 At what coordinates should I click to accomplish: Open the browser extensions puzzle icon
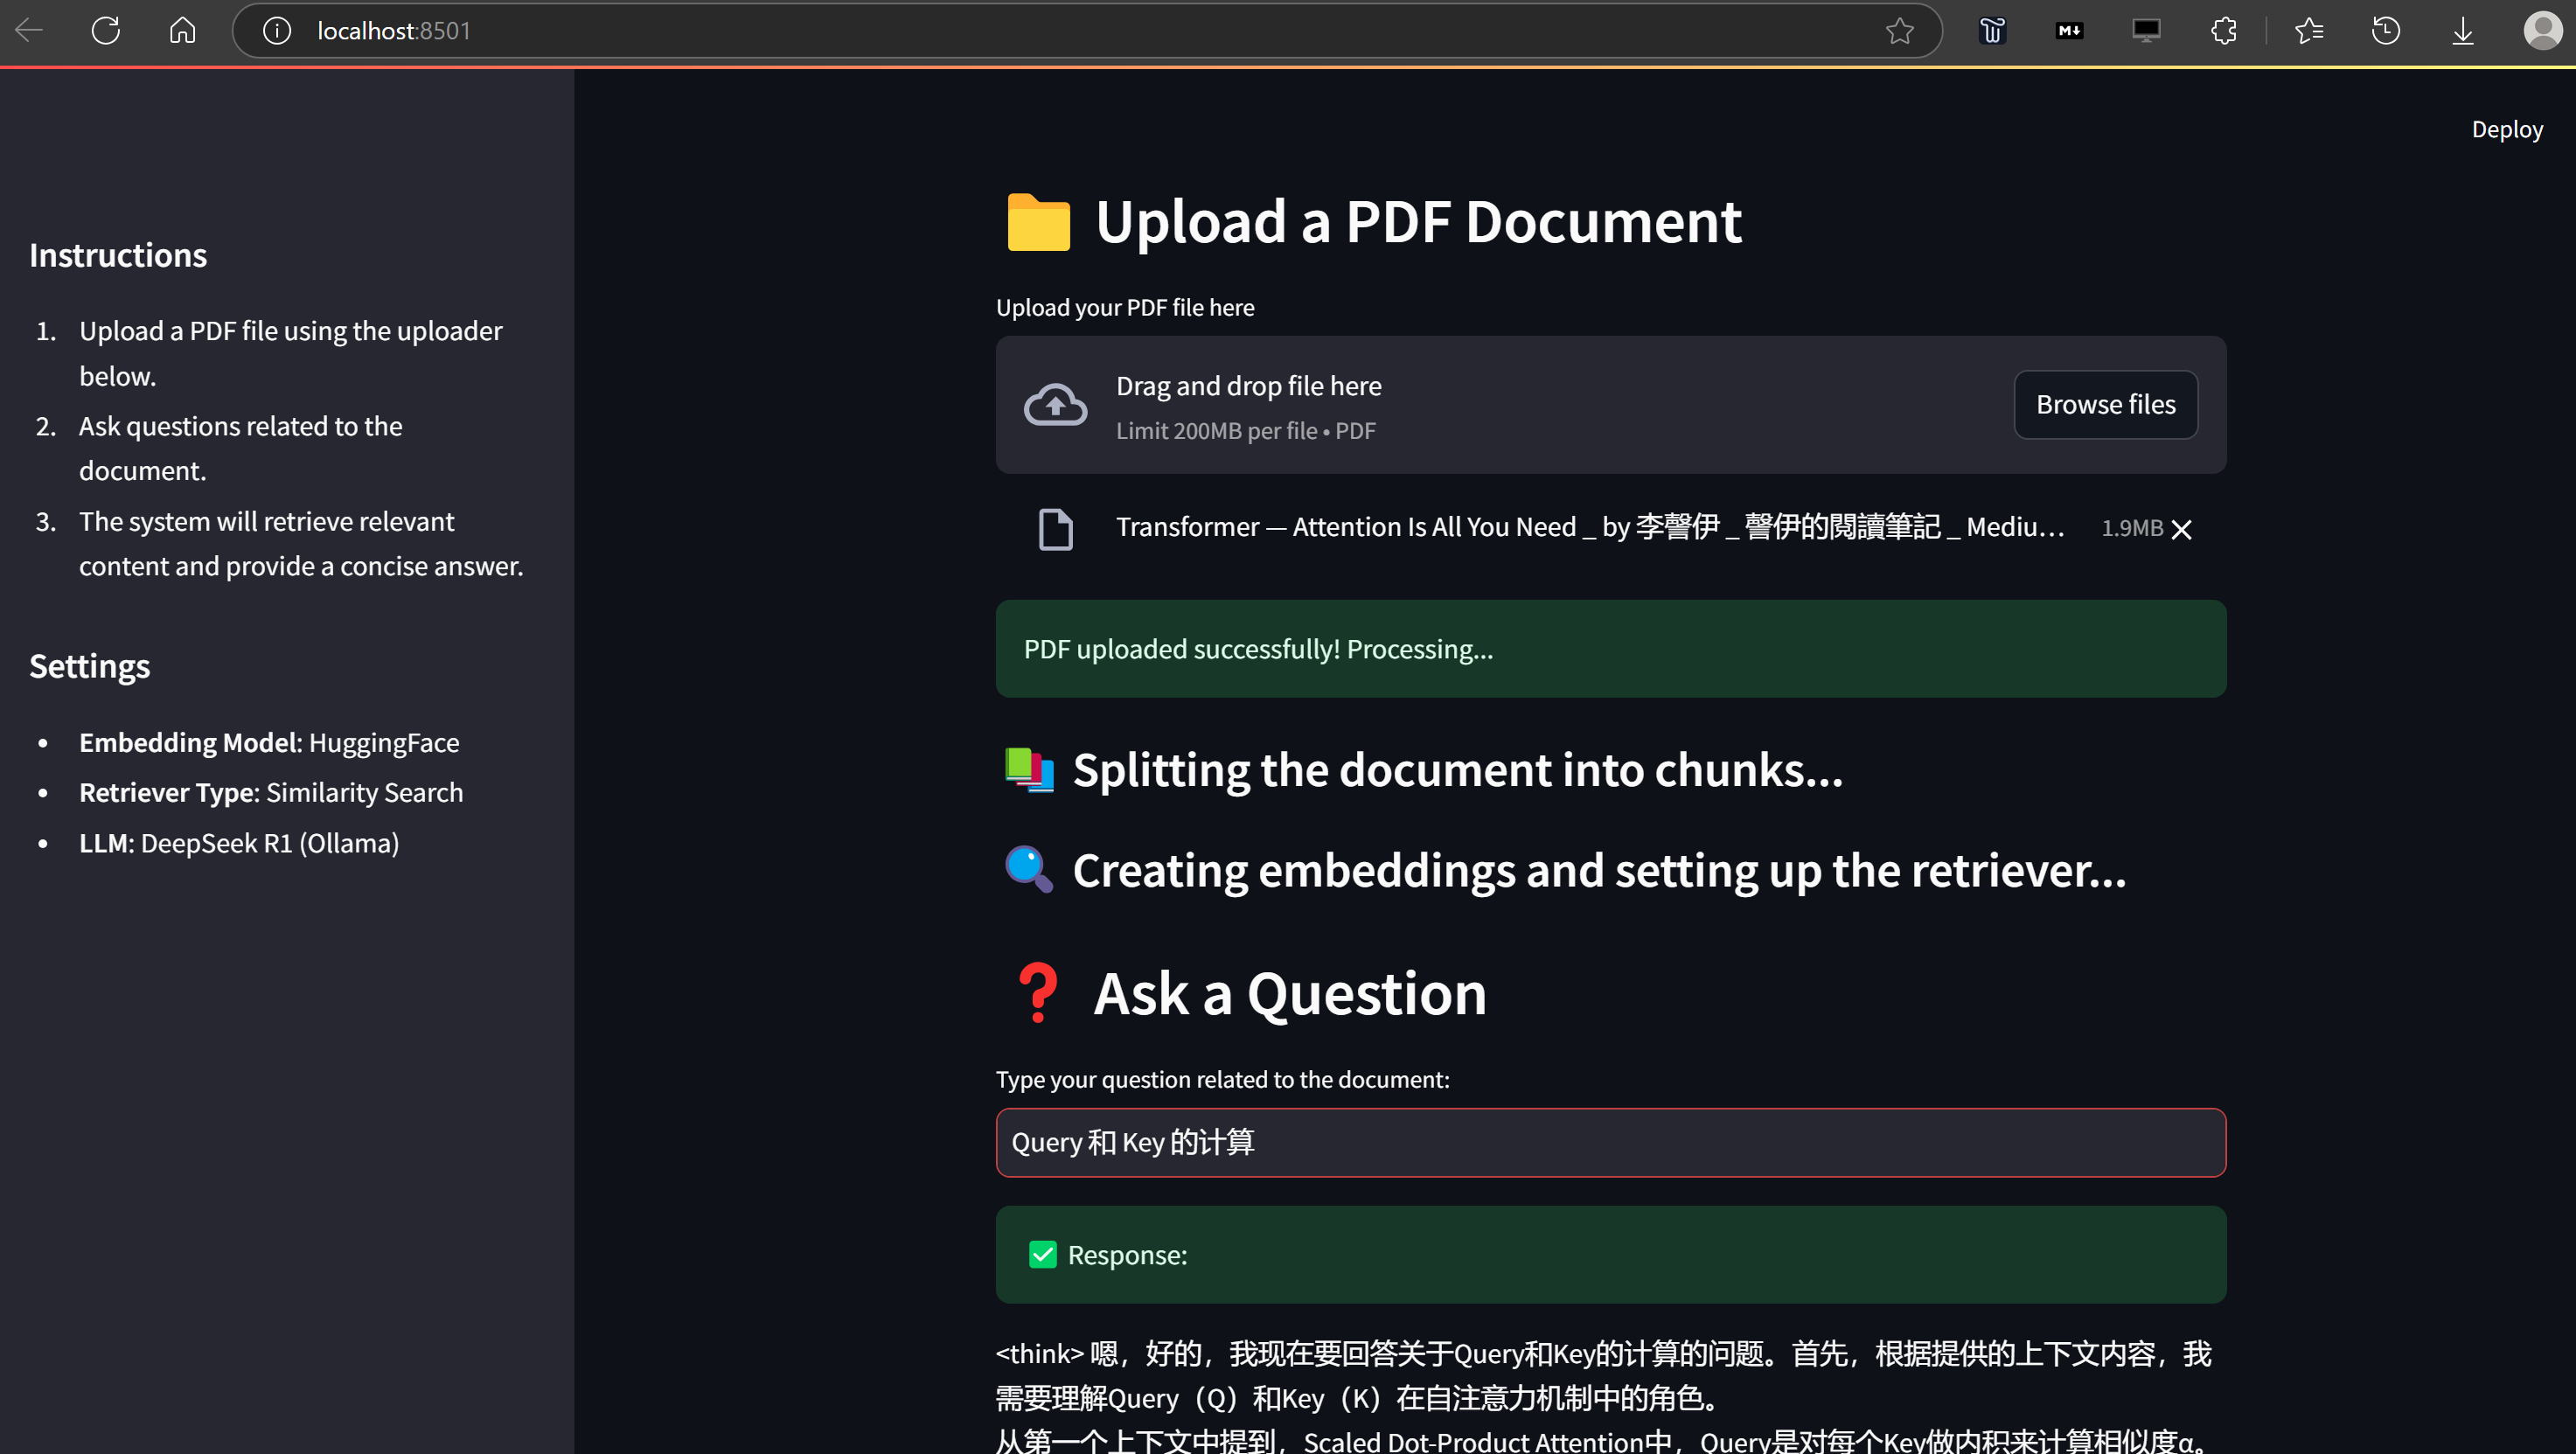(2223, 31)
